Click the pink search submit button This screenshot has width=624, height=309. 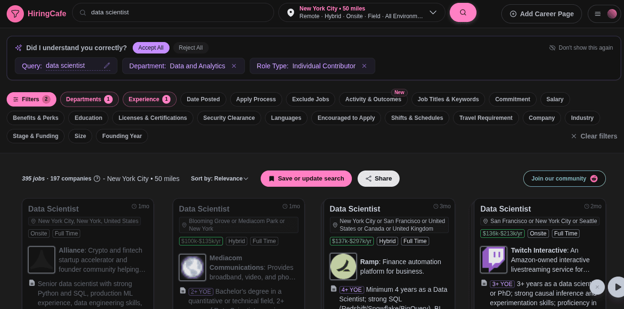[463, 12]
